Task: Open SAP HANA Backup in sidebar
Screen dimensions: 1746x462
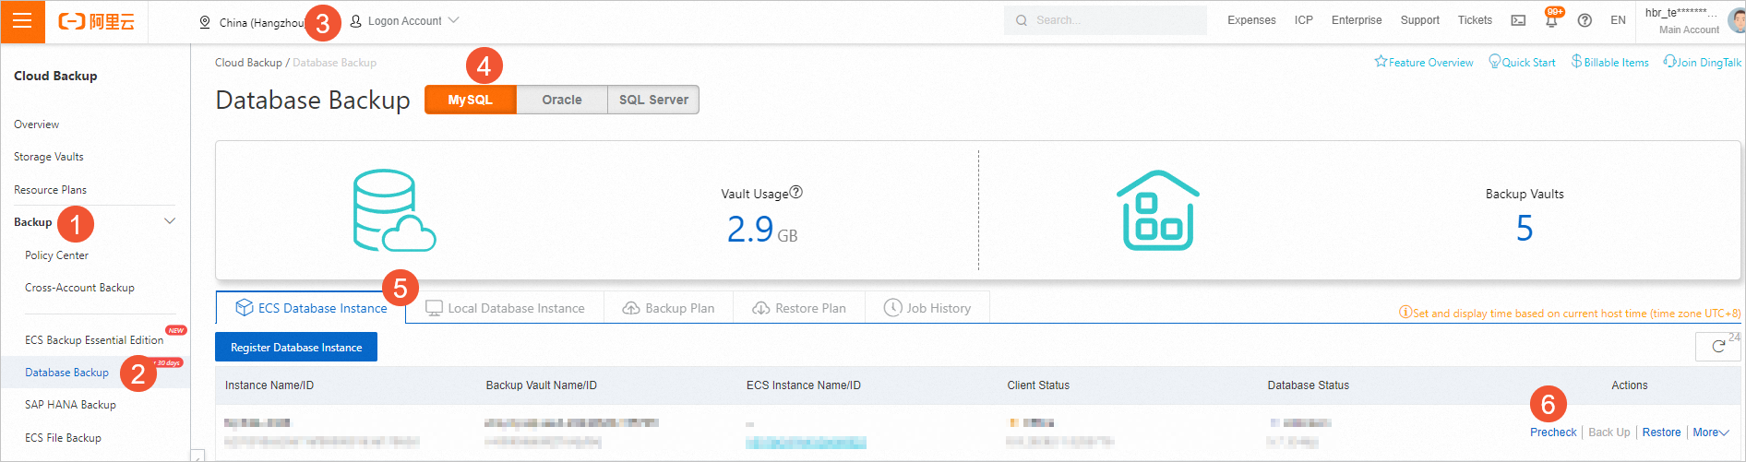Action: pos(70,405)
